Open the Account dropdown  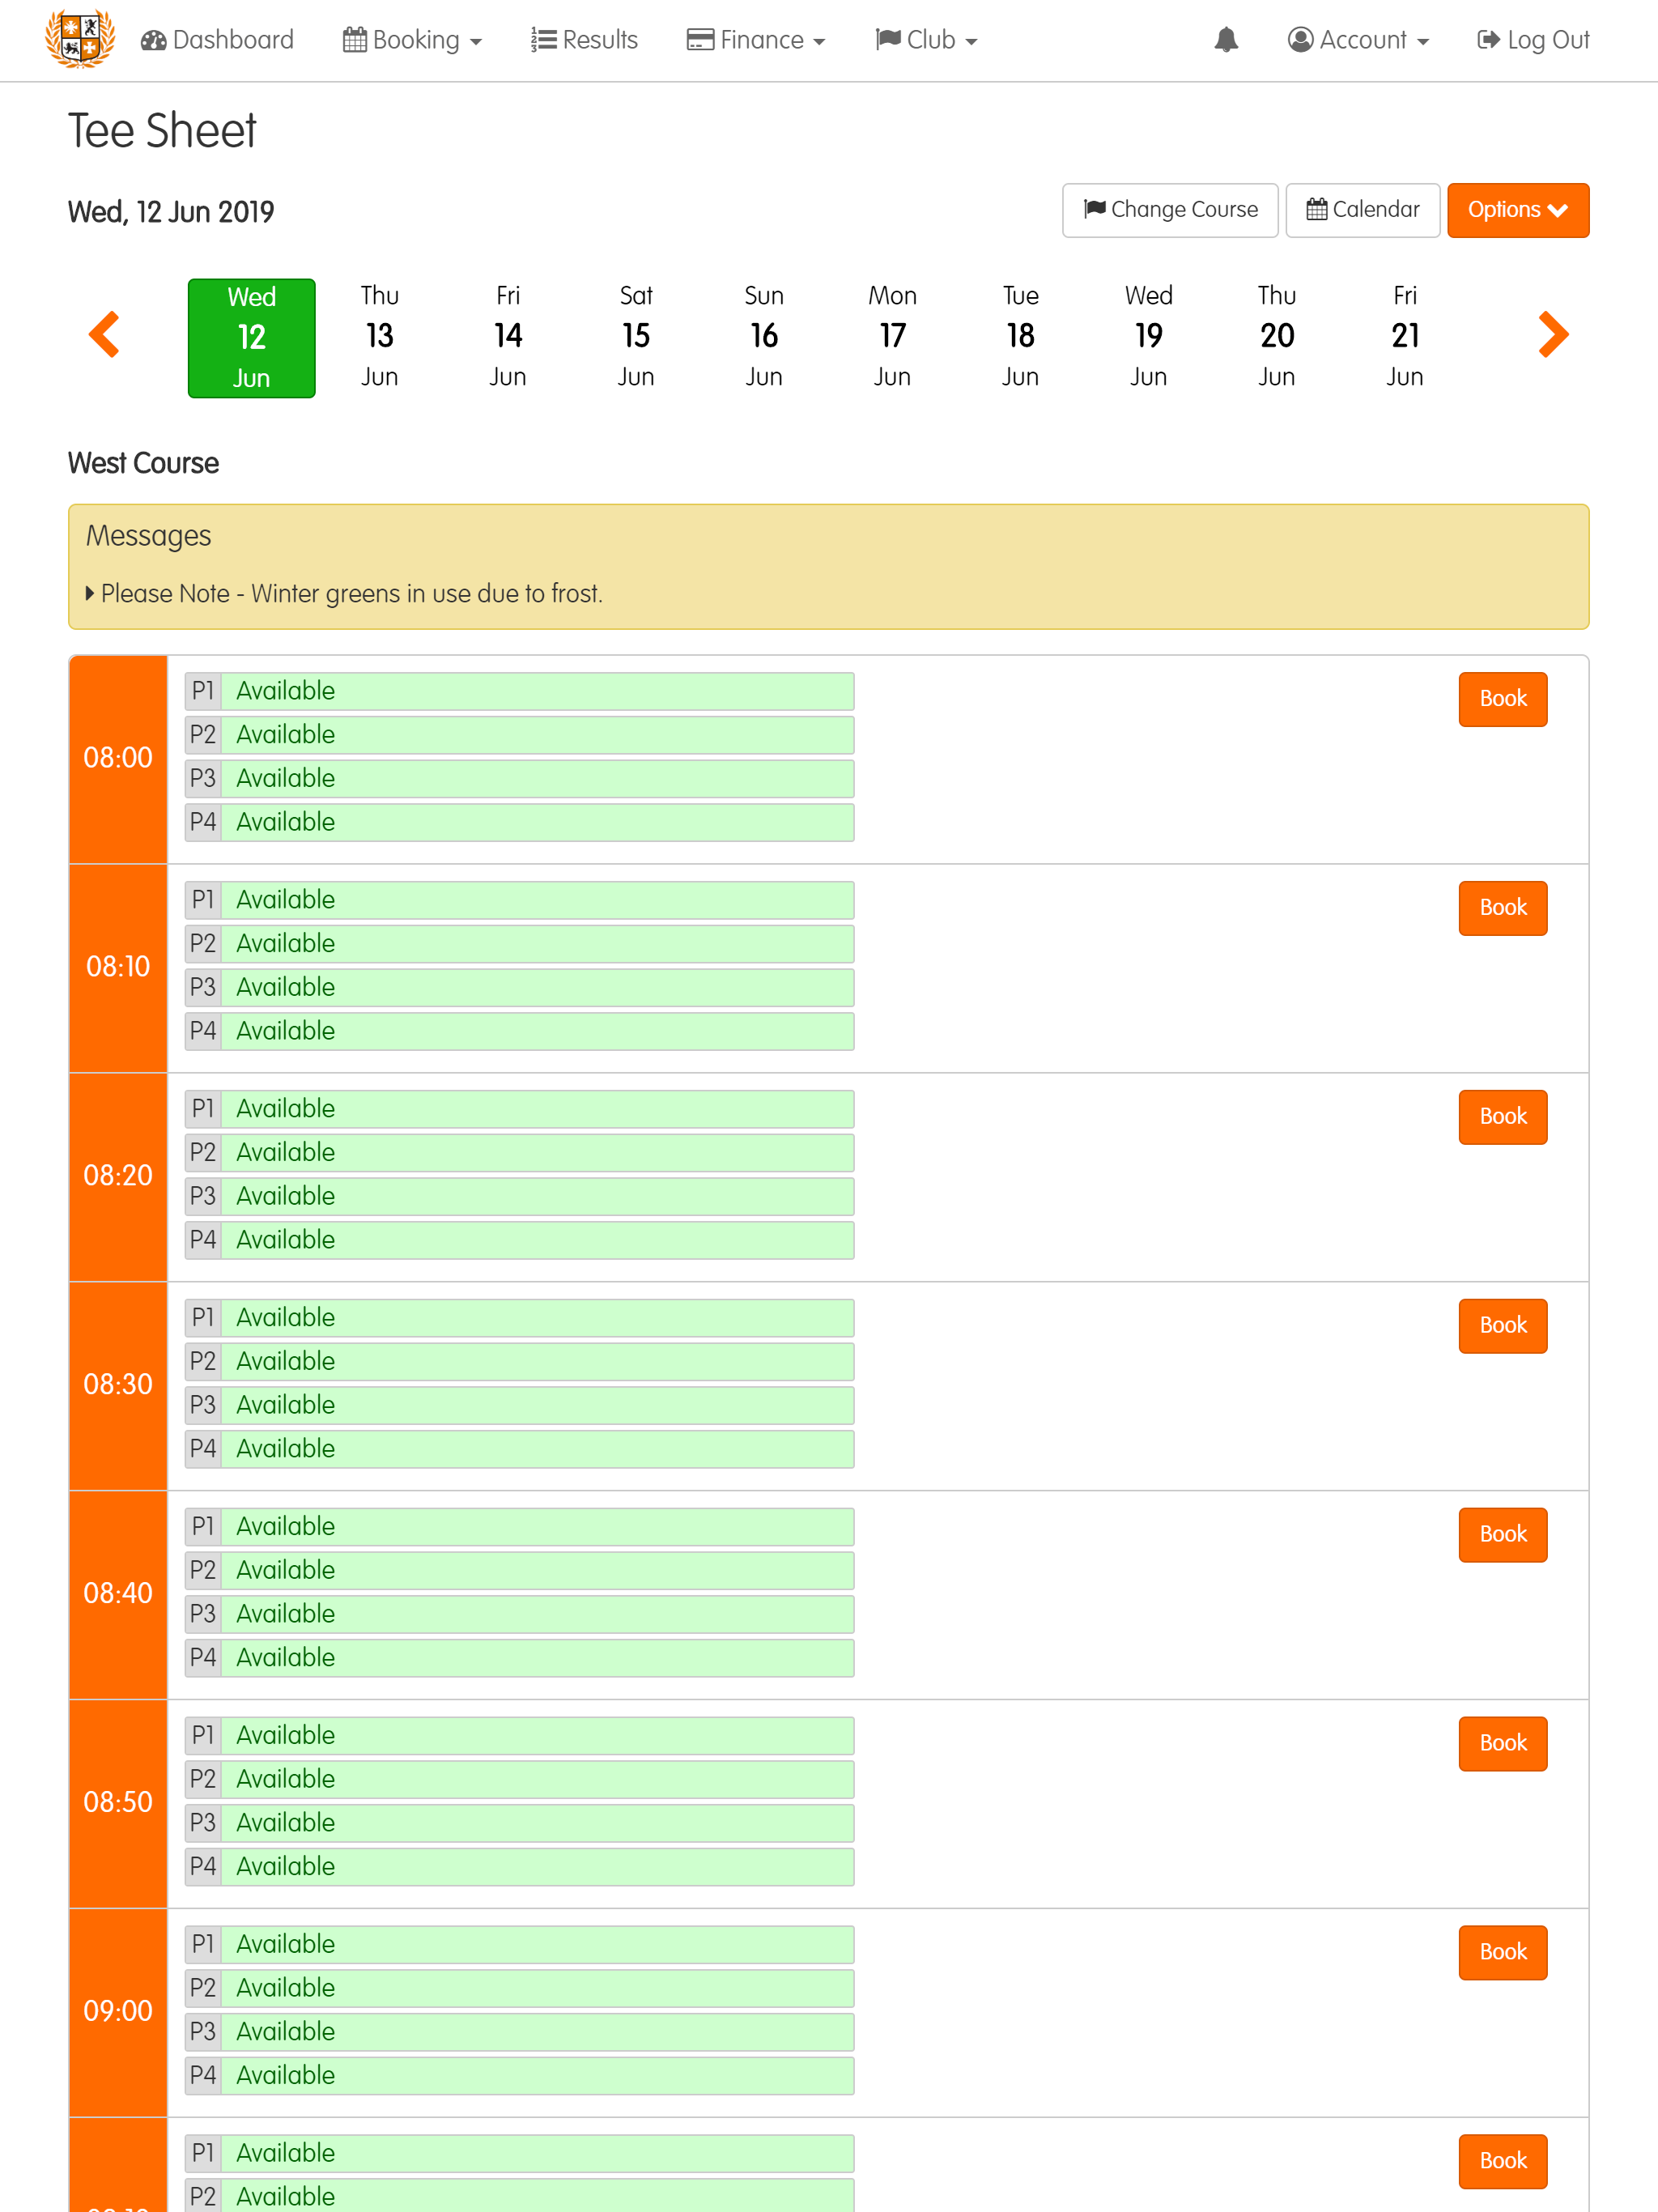pos(1358,40)
